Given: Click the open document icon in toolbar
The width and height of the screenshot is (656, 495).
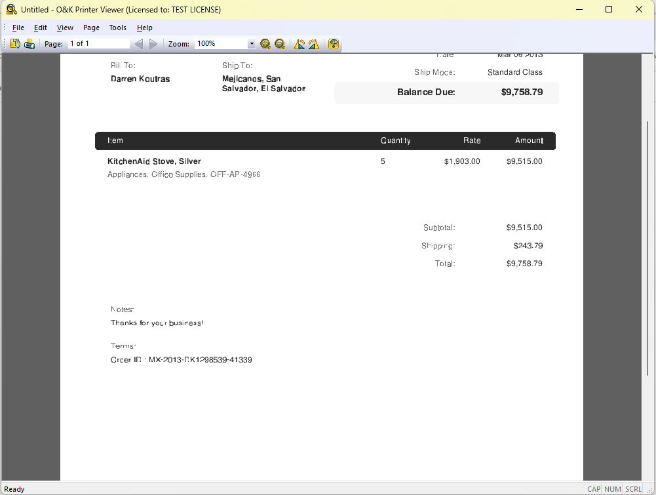Looking at the screenshot, I should click(15, 44).
